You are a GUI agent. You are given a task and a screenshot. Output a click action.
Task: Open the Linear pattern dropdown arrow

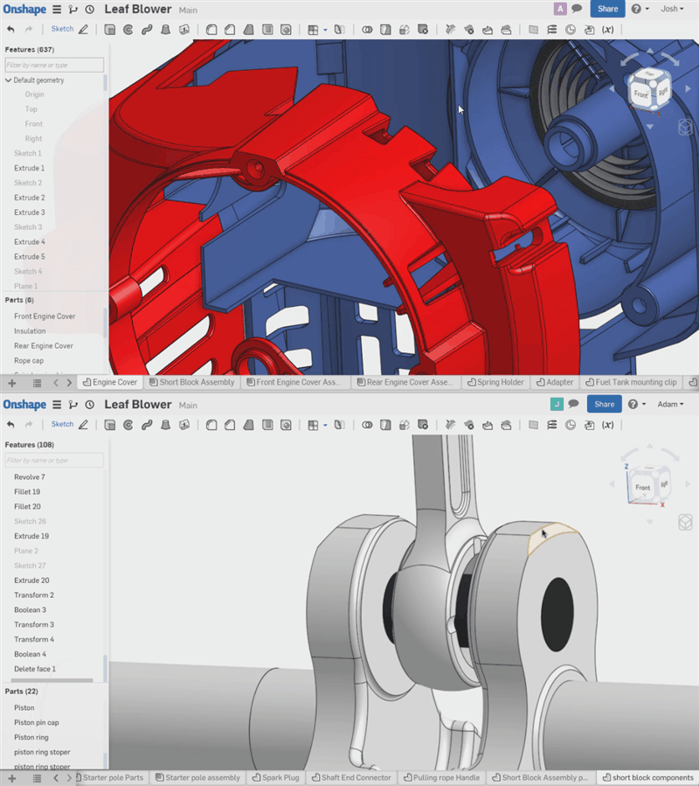coord(323,29)
